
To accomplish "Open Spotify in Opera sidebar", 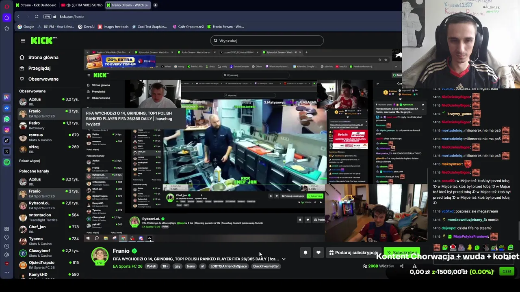I will pos(6,162).
